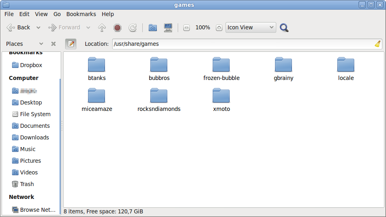
Task: Click the magnifying glass Search icon
Action: (284, 28)
